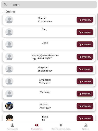Tap Oleg's default avatar icon
Viewport: 98px width, 131px height.
[9, 32]
